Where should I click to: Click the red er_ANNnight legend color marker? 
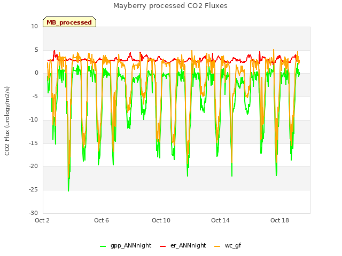162,246
